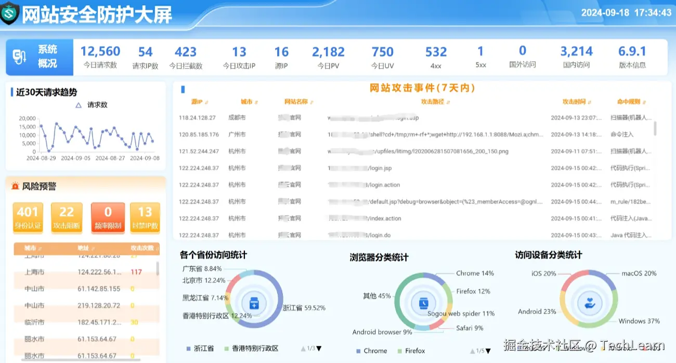Click the macOS 20% chart label
Image resolution: width=676 pixels, height=363 pixels.
pyautogui.click(x=639, y=273)
